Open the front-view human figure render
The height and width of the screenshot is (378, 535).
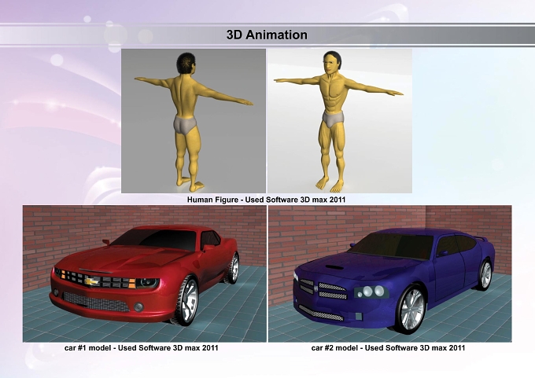tap(340, 121)
